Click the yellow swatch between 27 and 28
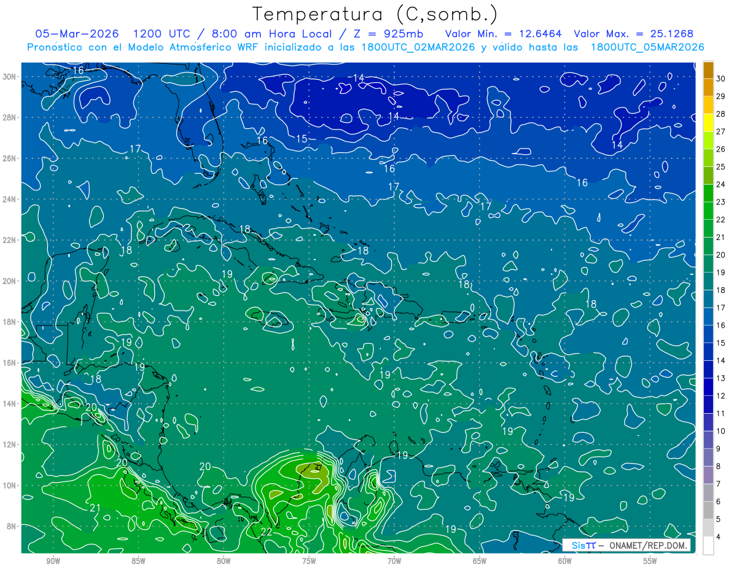Viewport: 737px width, 569px height. click(x=708, y=123)
